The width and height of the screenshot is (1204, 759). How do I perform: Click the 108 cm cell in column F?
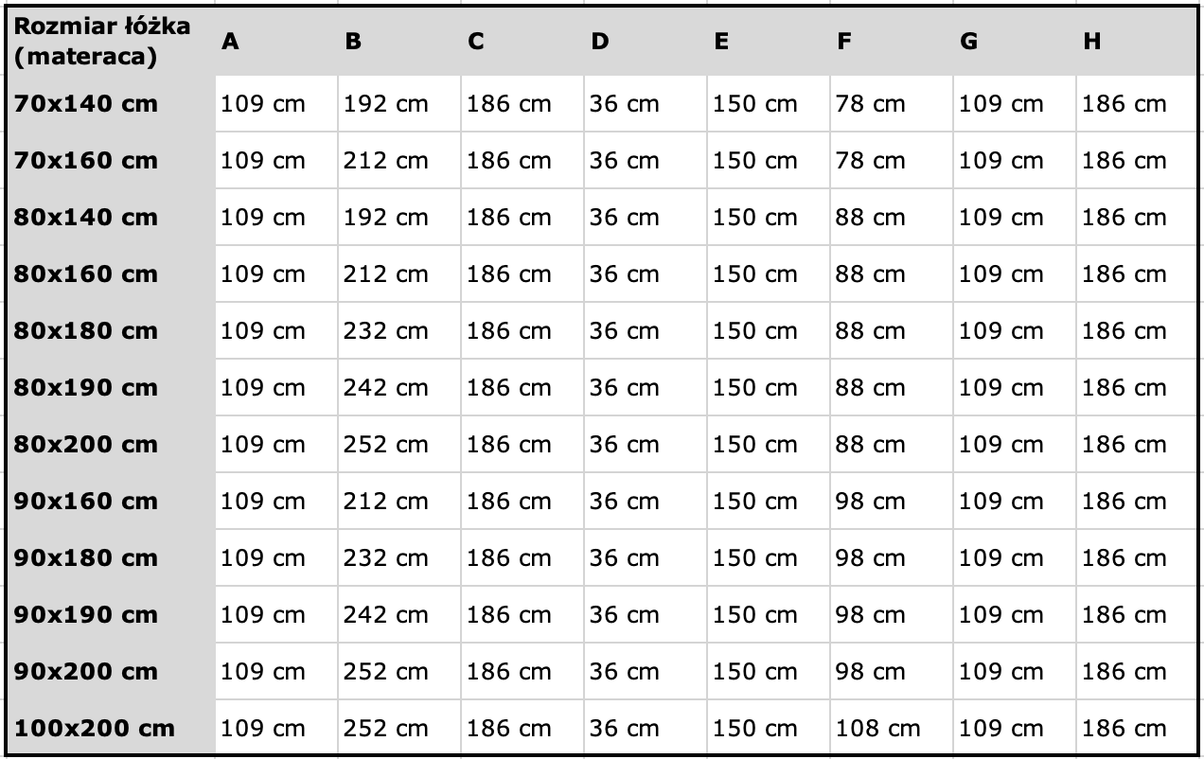[892, 729]
